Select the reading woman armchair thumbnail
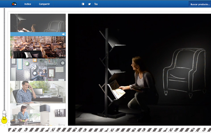This screenshot has width=211, height=133. 38,23
